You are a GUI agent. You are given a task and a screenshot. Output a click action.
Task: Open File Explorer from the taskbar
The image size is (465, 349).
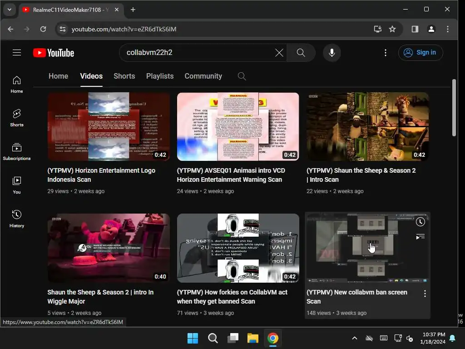(253, 338)
